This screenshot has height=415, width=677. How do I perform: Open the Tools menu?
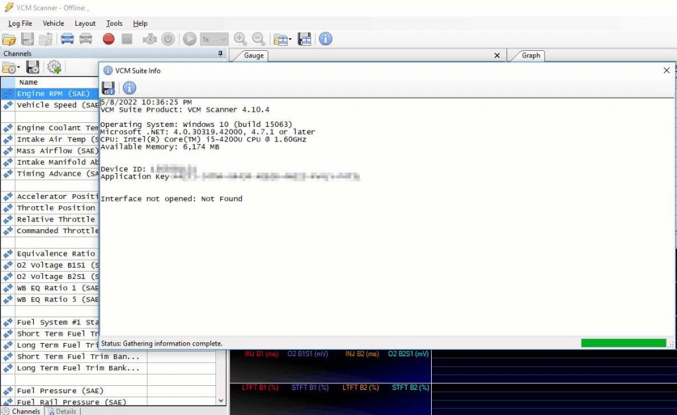tap(114, 23)
